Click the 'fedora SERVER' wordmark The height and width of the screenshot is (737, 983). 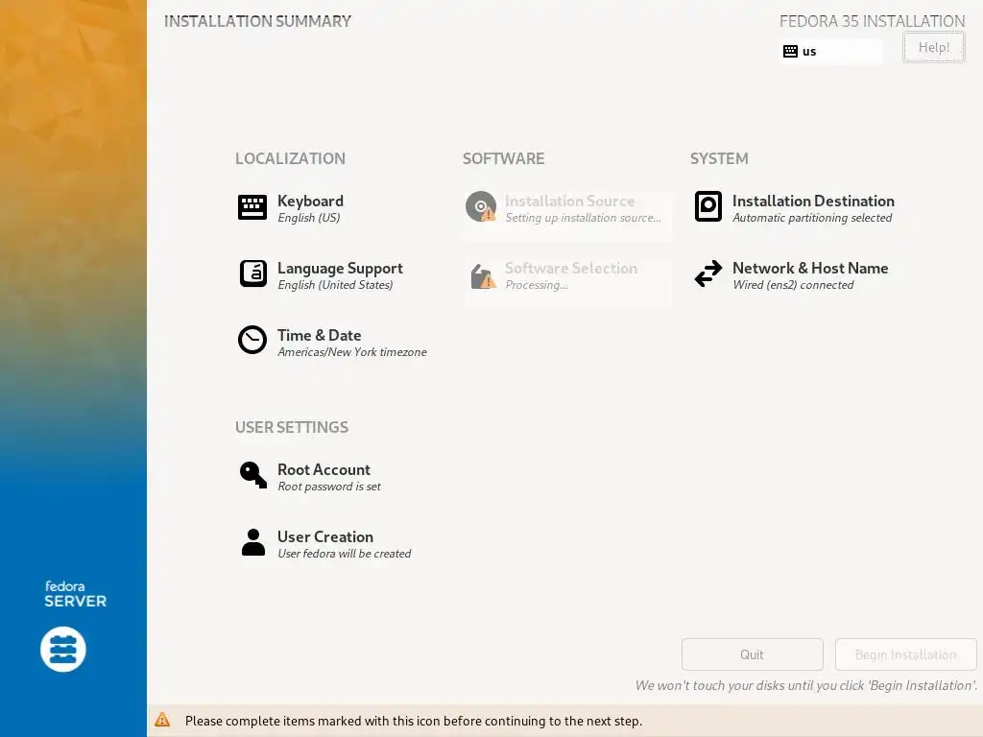[75, 594]
